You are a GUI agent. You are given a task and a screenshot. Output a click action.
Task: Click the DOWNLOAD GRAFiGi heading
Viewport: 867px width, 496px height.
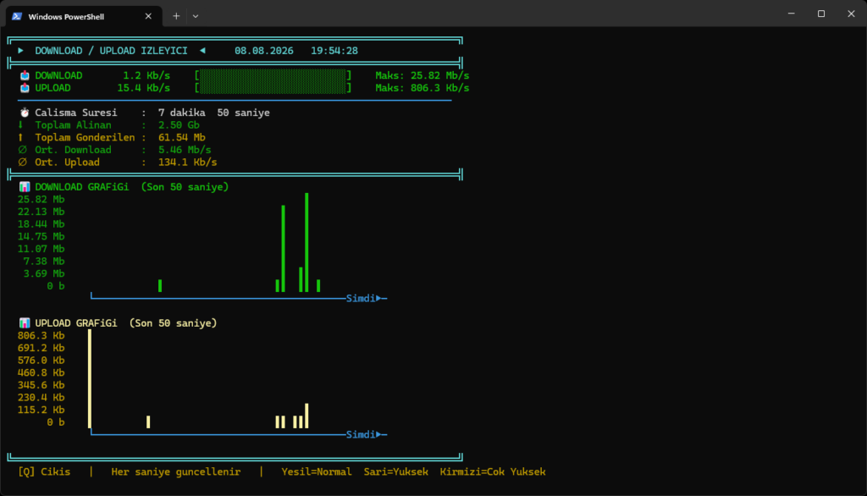click(82, 187)
